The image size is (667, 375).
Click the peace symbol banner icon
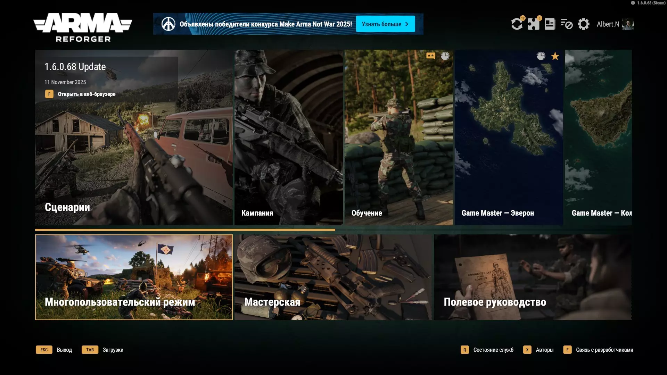coord(168,24)
